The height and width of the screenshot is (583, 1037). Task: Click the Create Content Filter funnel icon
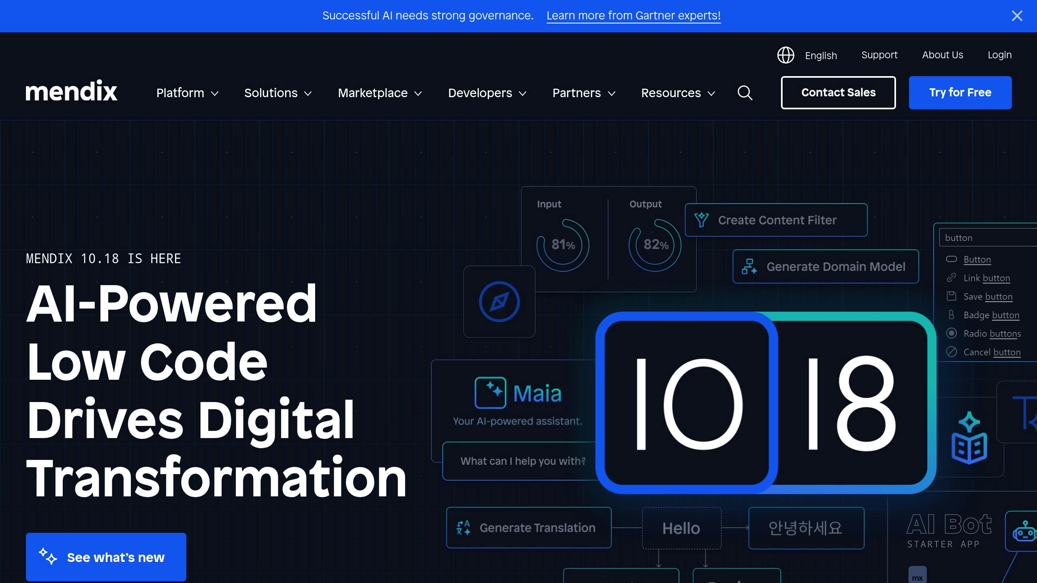[701, 220]
